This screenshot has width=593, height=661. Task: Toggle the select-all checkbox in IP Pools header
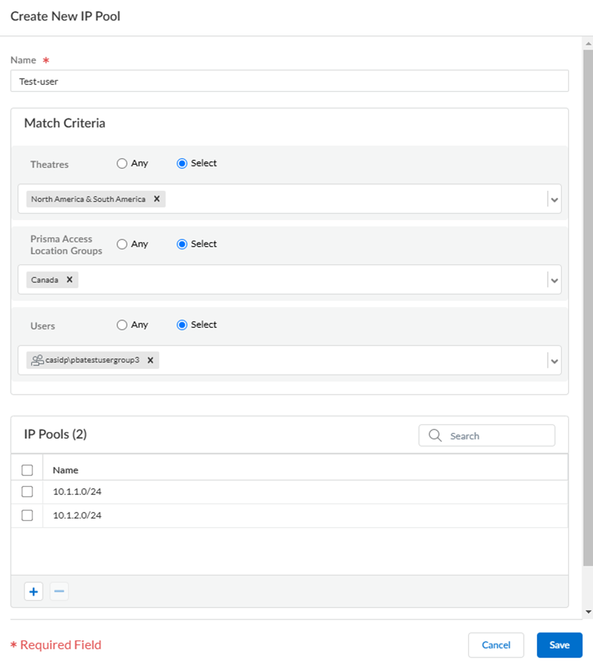coord(27,470)
